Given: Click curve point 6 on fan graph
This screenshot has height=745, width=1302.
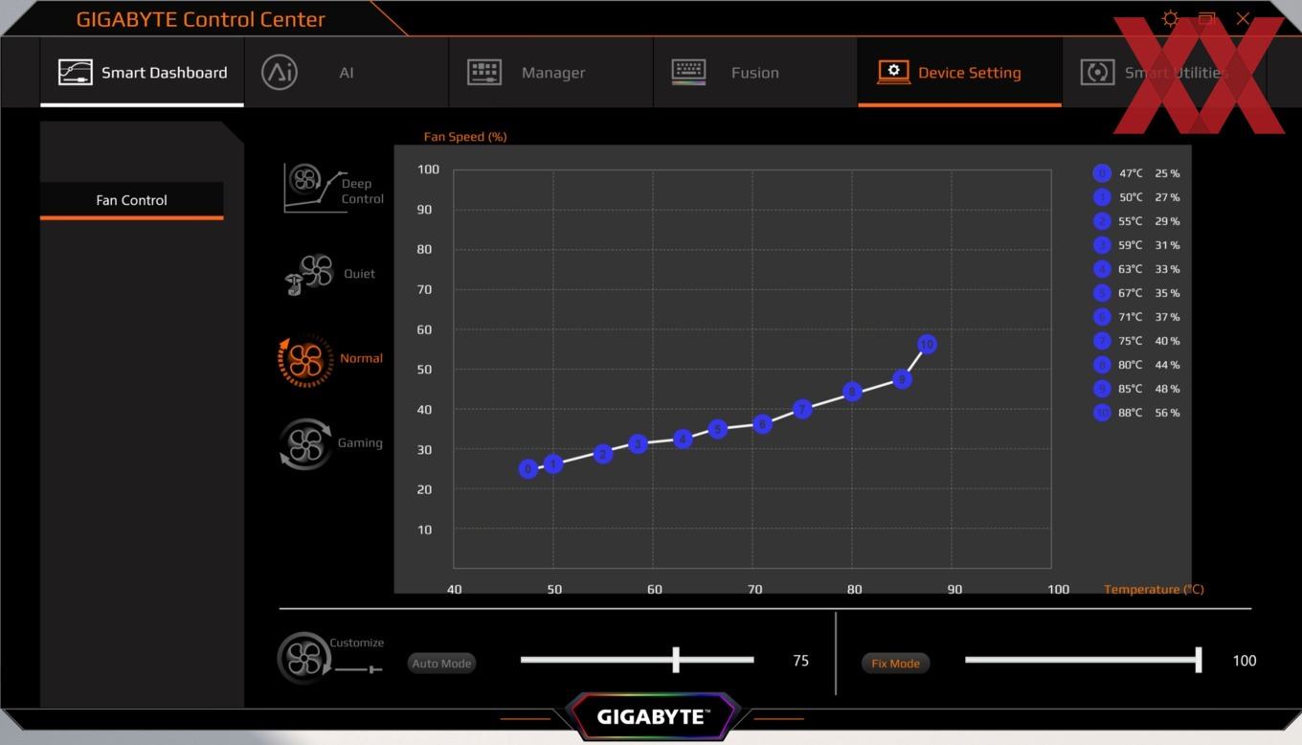Looking at the screenshot, I should click(x=762, y=423).
